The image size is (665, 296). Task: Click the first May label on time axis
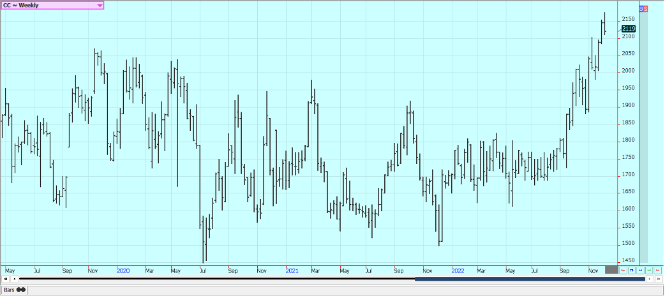pos(10,270)
